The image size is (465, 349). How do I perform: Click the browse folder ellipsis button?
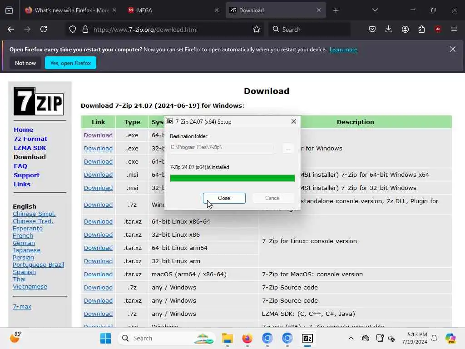click(x=288, y=148)
